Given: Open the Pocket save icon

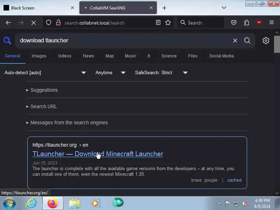Looking at the screenshot, I should click(234, 22).
